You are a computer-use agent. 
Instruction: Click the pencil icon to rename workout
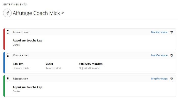[x=63, y=13]
